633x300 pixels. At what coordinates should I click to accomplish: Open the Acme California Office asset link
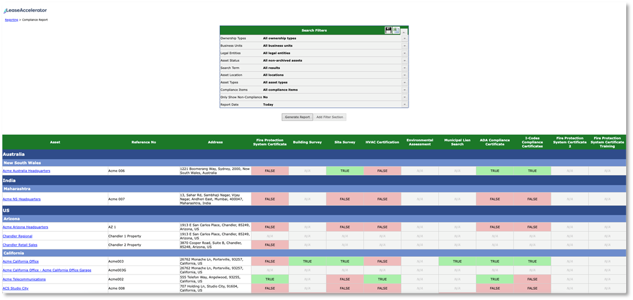21,261
